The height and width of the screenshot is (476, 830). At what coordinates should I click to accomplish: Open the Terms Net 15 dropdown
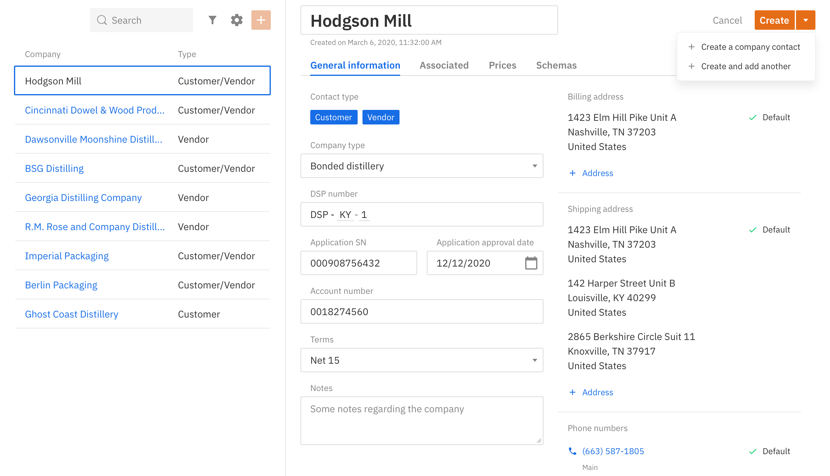coord(422,360)
